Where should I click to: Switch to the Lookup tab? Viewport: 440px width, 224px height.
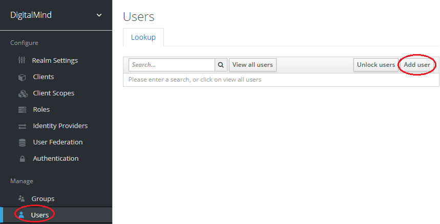[x=143, y=37]
